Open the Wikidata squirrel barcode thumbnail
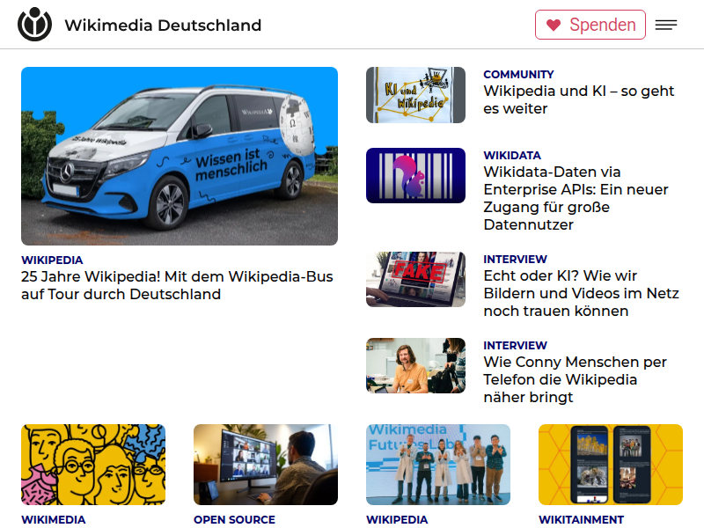 coord(415,175)
